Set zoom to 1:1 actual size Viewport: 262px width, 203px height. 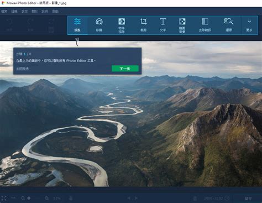pyautogui.click(x=13, y=198)
